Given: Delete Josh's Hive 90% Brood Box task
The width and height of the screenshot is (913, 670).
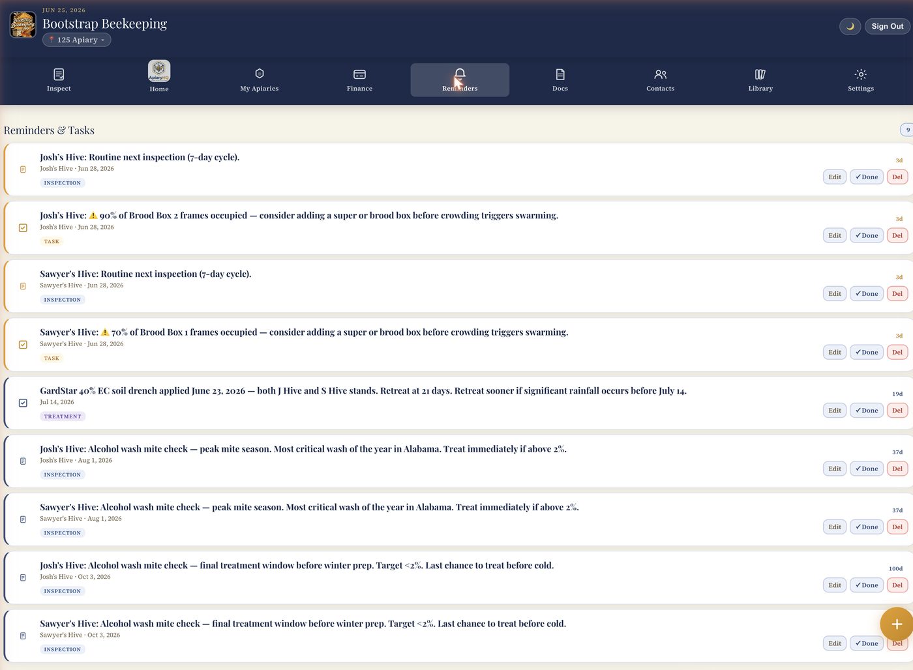Looking at the screenshot, I should (897, 235).
